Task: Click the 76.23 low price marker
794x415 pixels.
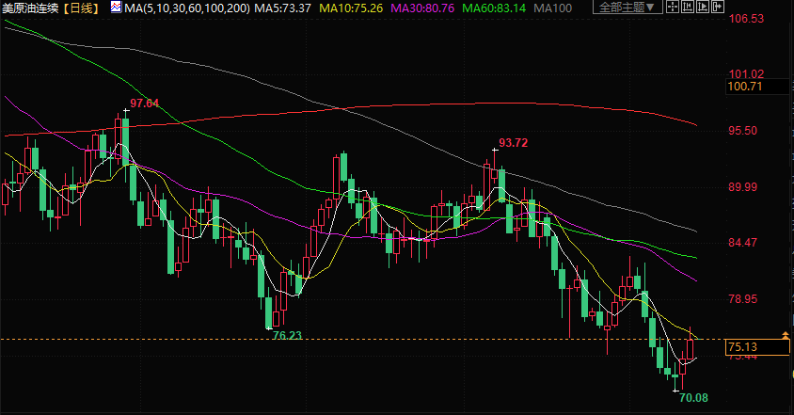Action: [286, 335]
